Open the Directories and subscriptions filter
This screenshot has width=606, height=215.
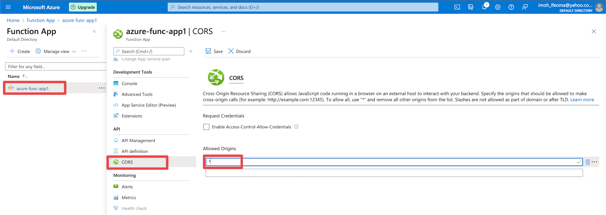[471, 7]
